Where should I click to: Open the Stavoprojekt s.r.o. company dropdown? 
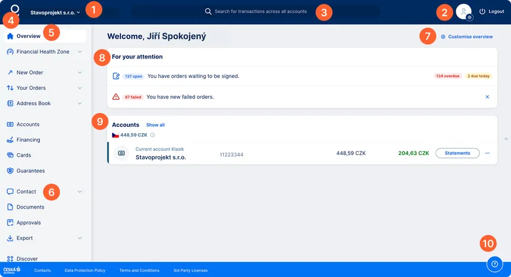pos(55,12)
